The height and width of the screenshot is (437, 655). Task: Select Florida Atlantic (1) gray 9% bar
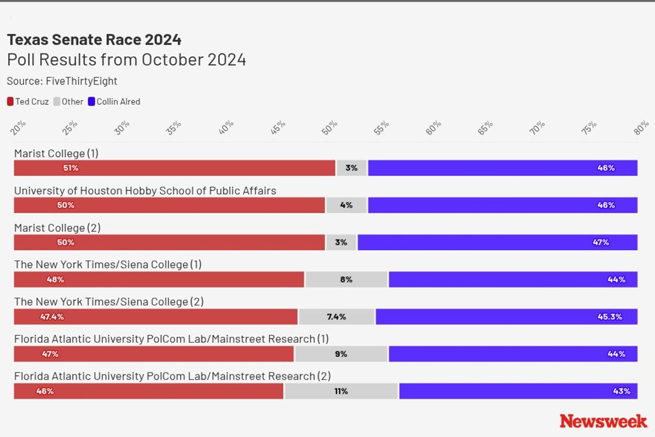click(341, 354)
